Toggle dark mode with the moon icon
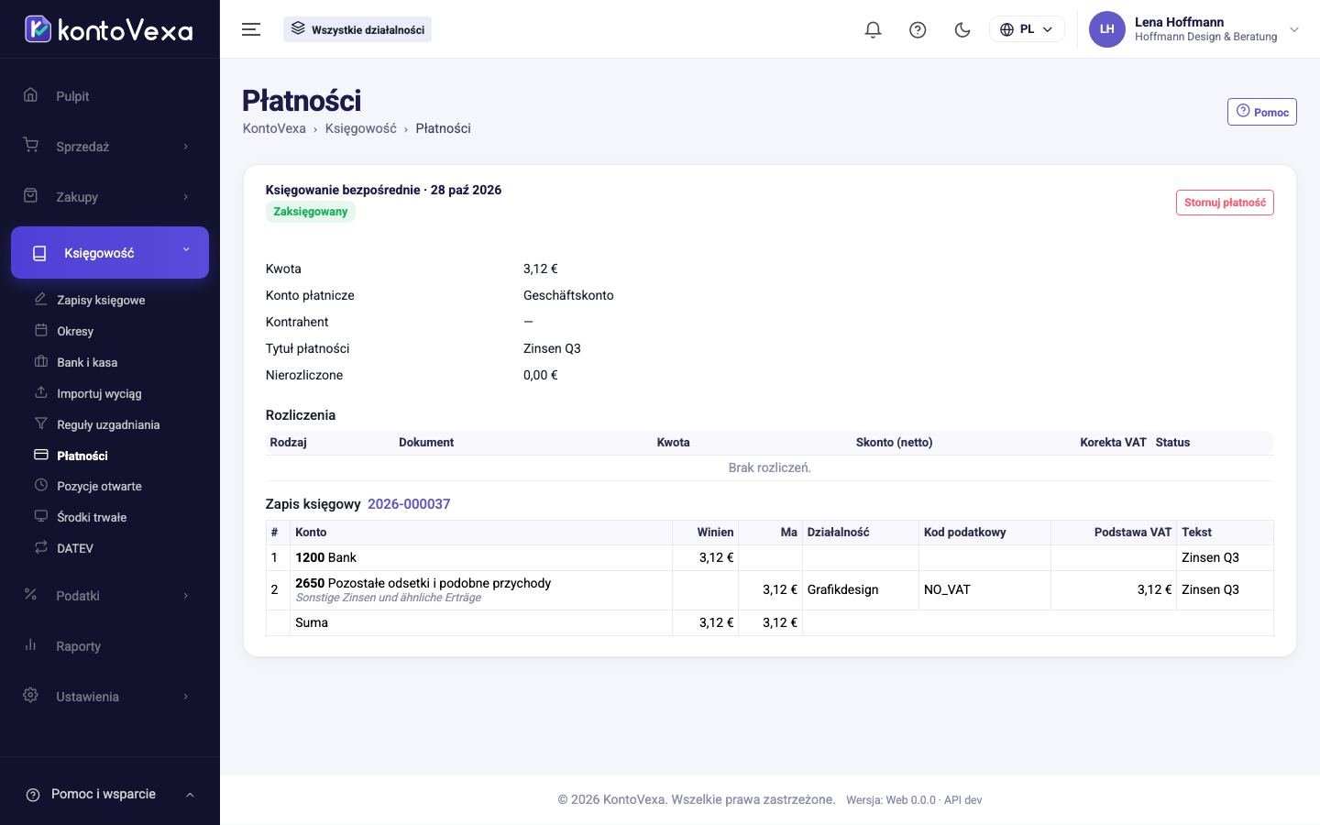This screenshot has height=825, width=1320. click(x=962, y=29)
